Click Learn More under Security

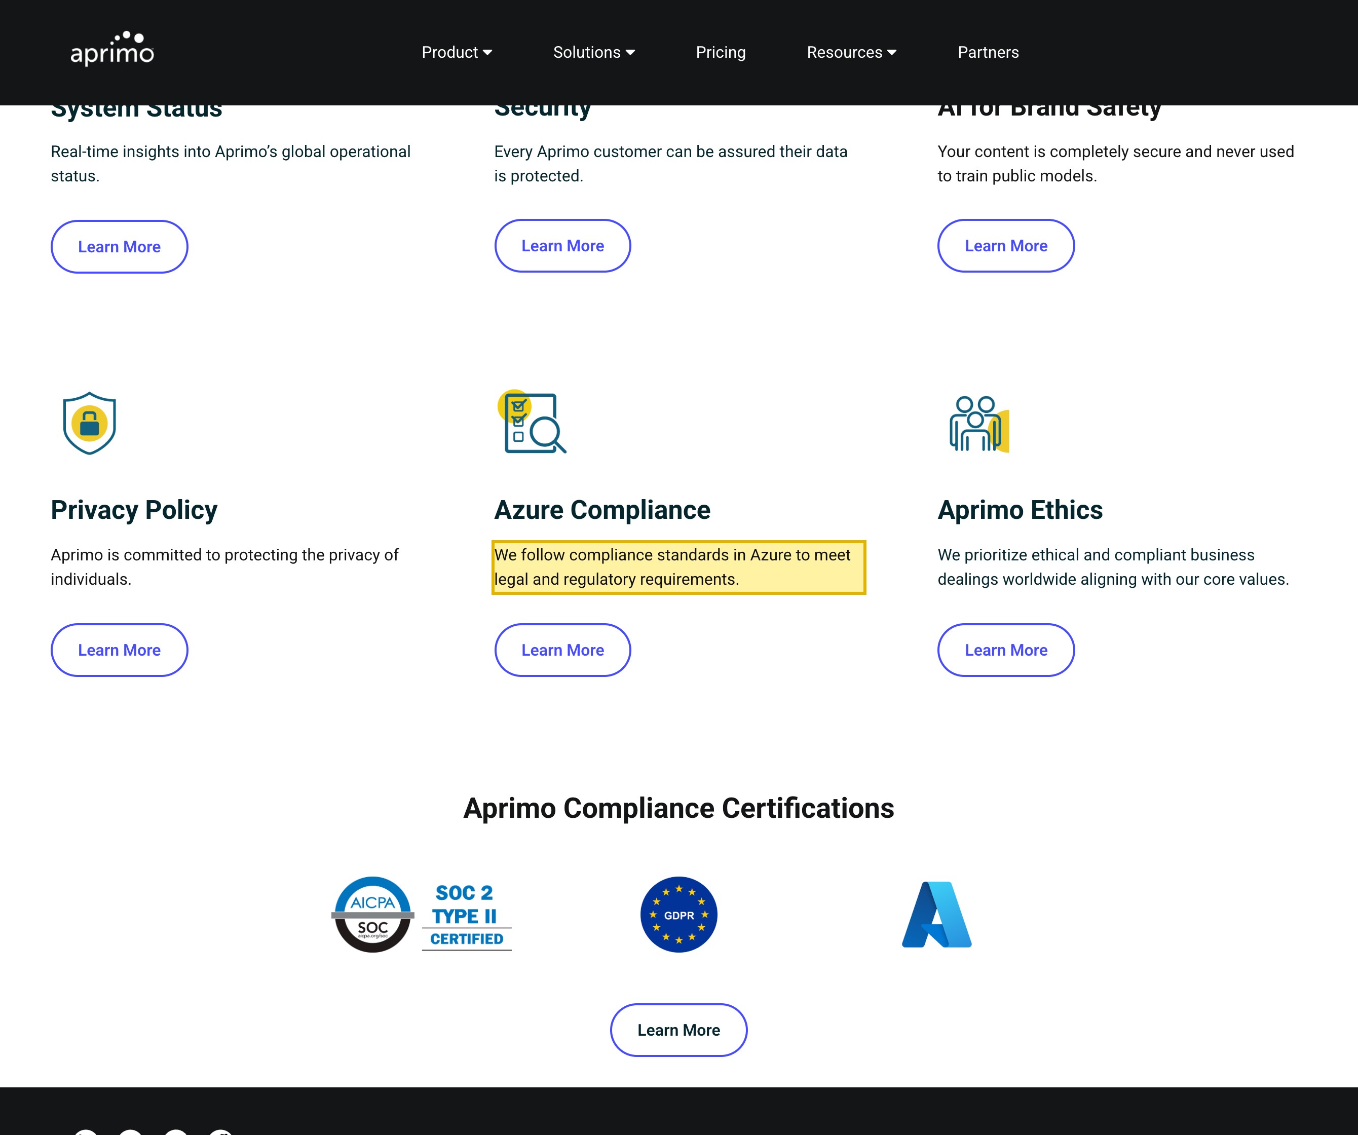click(x=562, y=246)
